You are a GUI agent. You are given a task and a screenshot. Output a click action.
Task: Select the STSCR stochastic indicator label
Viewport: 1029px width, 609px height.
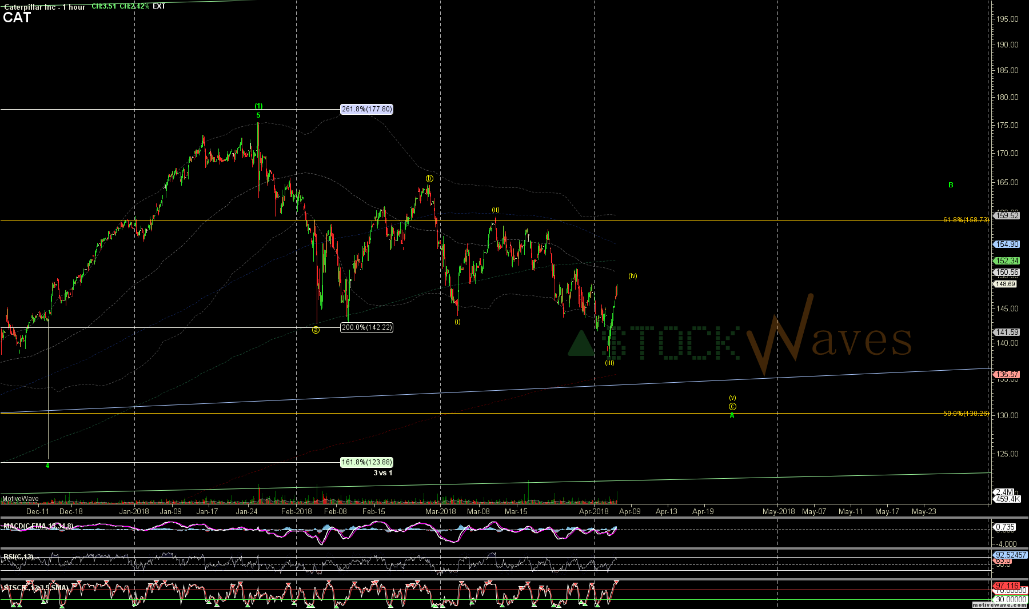(x=35, y=587)
